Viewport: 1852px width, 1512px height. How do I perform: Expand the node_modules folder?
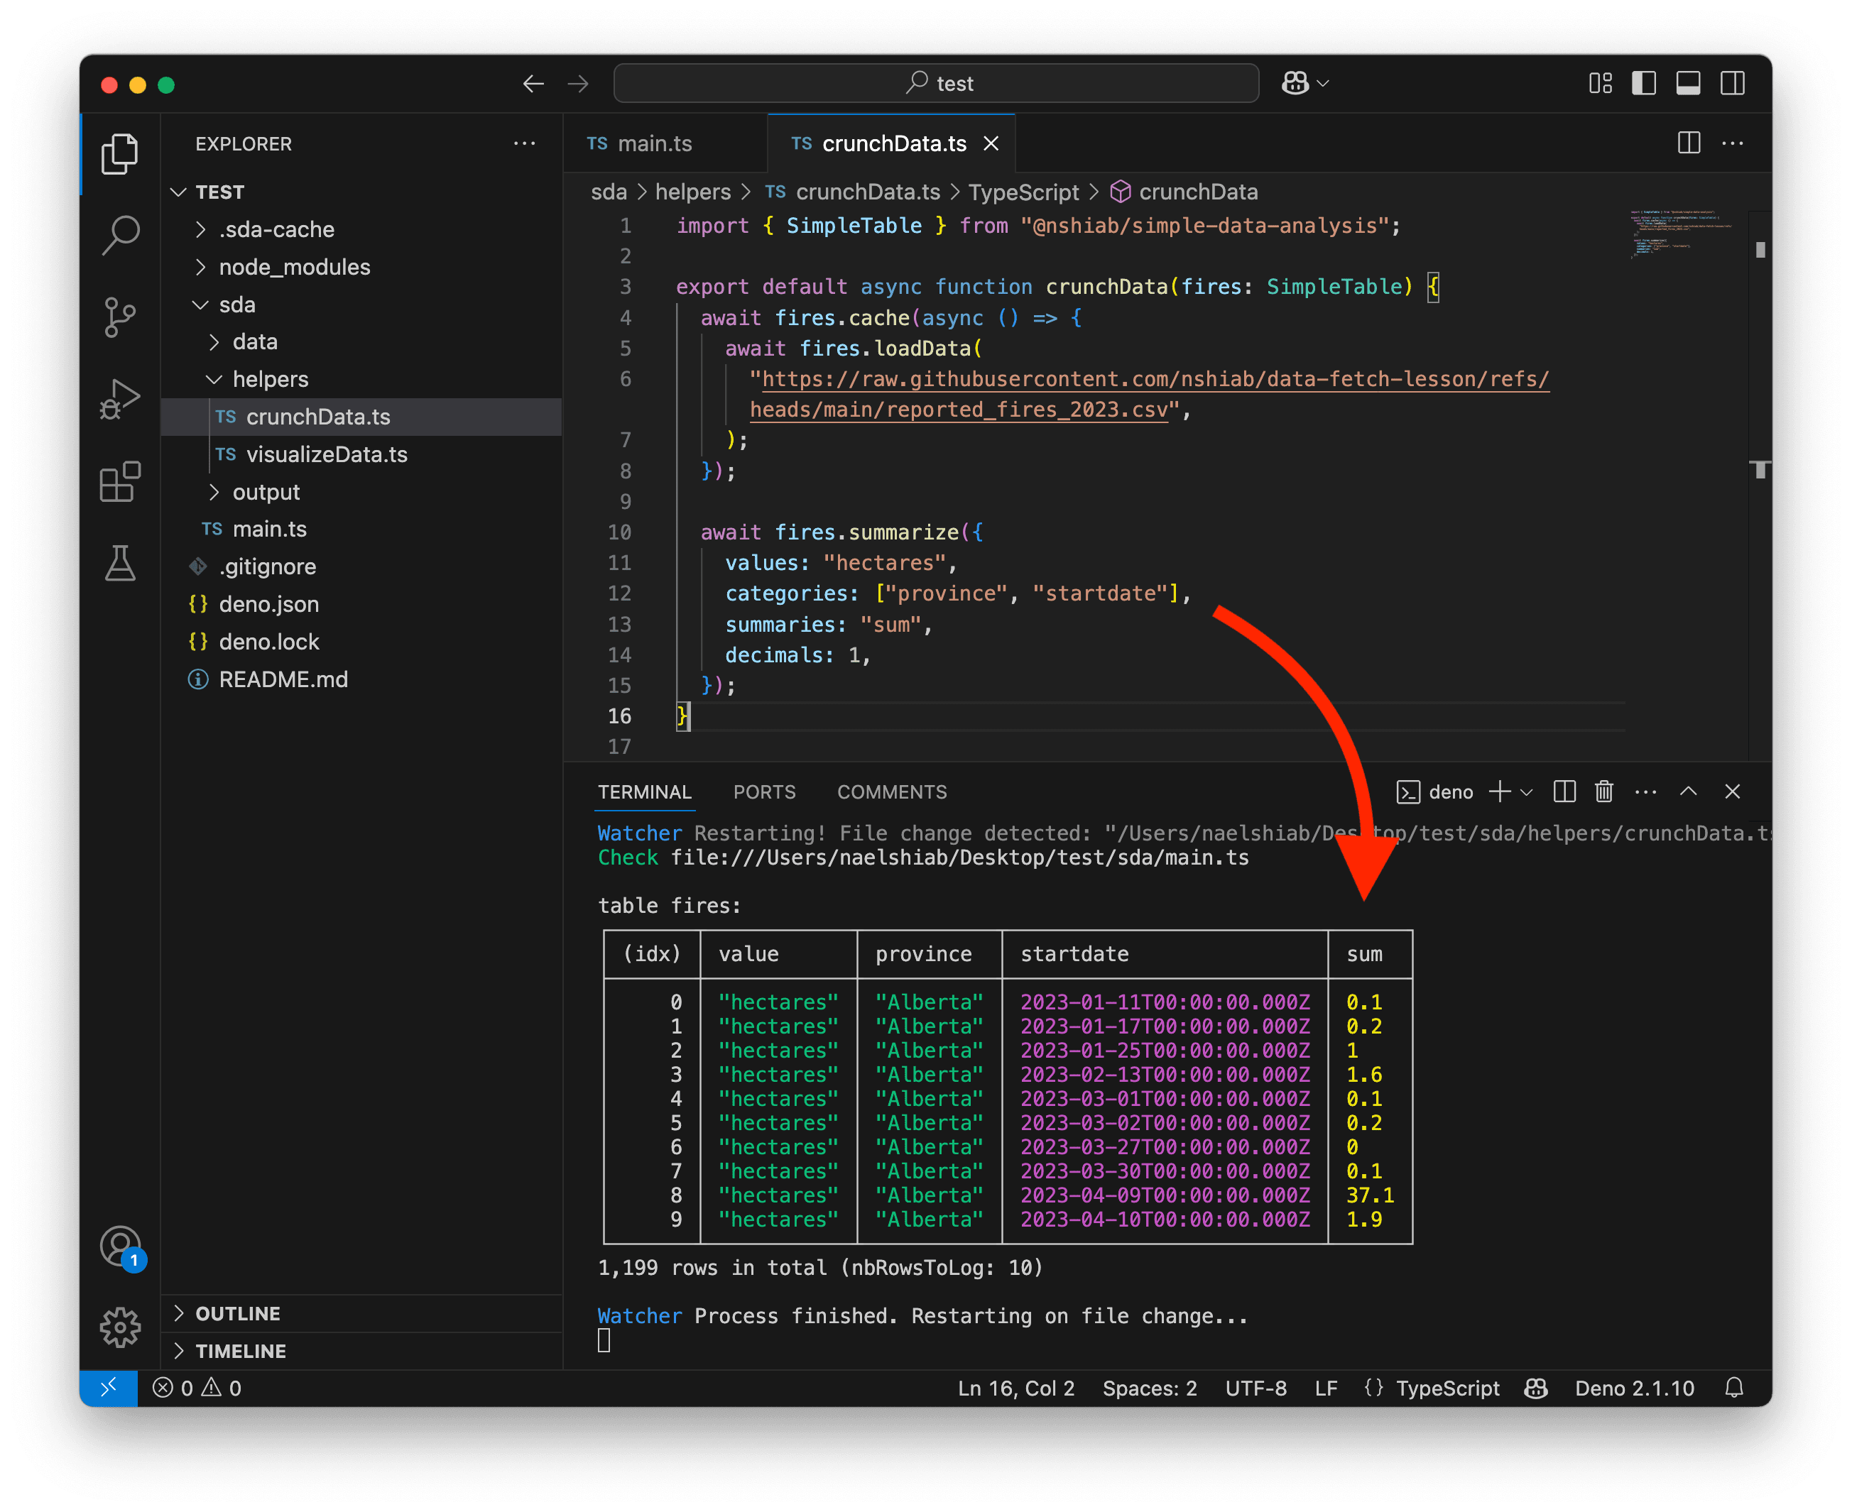pos(361,266)
